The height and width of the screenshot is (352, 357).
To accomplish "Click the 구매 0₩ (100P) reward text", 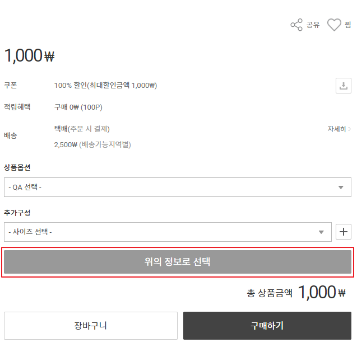I will coord(78,107).
